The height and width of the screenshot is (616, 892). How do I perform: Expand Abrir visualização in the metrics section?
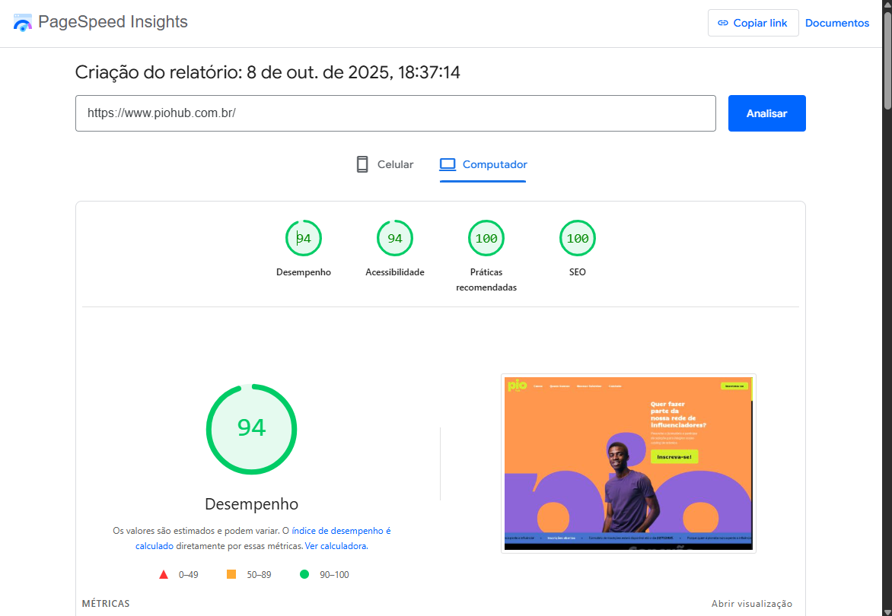(751, 604)
